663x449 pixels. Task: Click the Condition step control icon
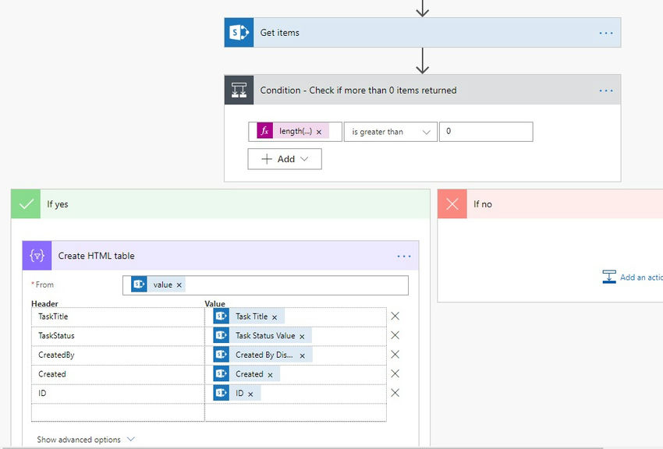click(x=239, y=90)
